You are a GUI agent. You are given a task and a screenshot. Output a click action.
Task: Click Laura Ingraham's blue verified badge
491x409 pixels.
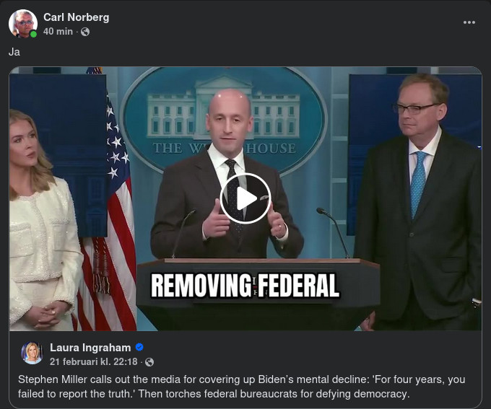tap(139, 348)
